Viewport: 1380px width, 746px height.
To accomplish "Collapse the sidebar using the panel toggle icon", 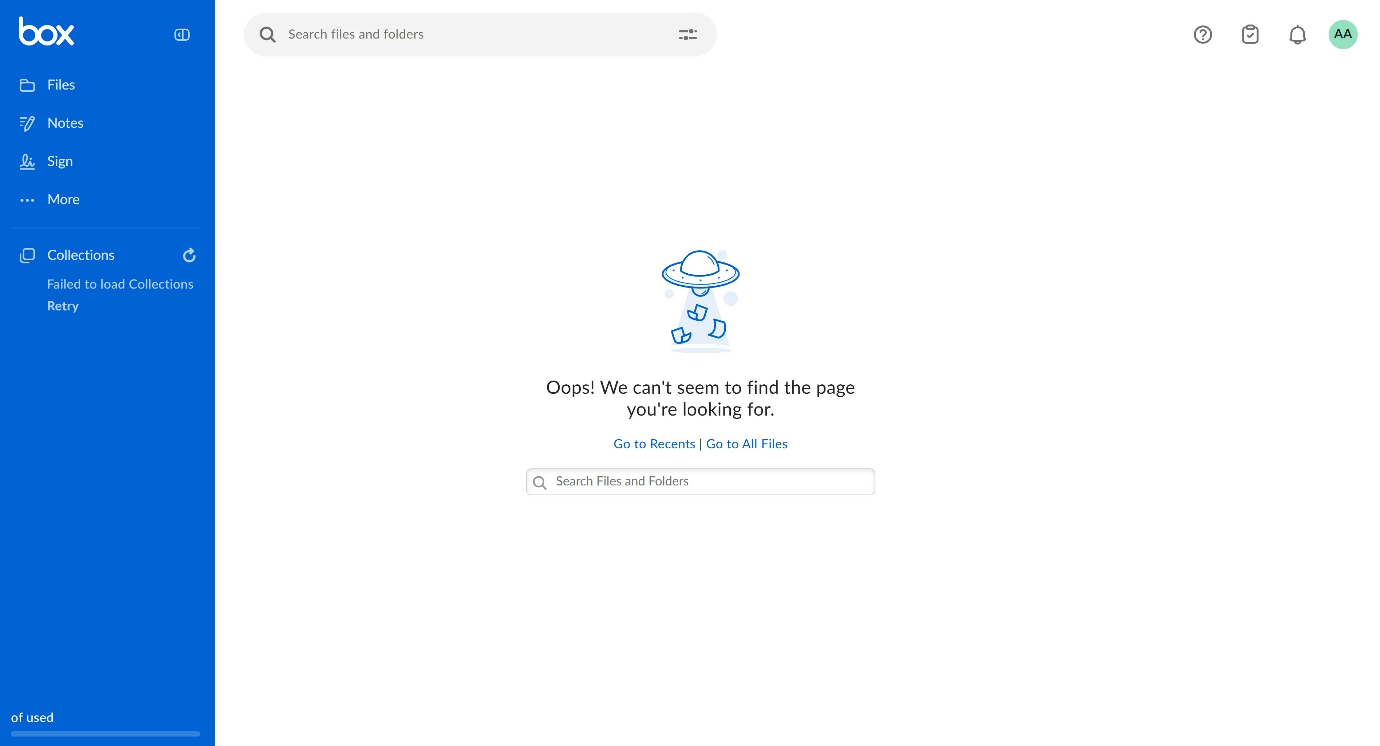I will pos(182,35).
